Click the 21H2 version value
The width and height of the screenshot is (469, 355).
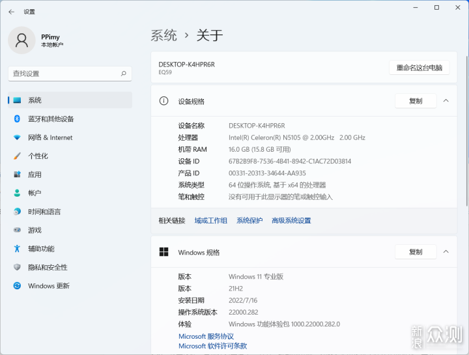[x=236, y=289]
